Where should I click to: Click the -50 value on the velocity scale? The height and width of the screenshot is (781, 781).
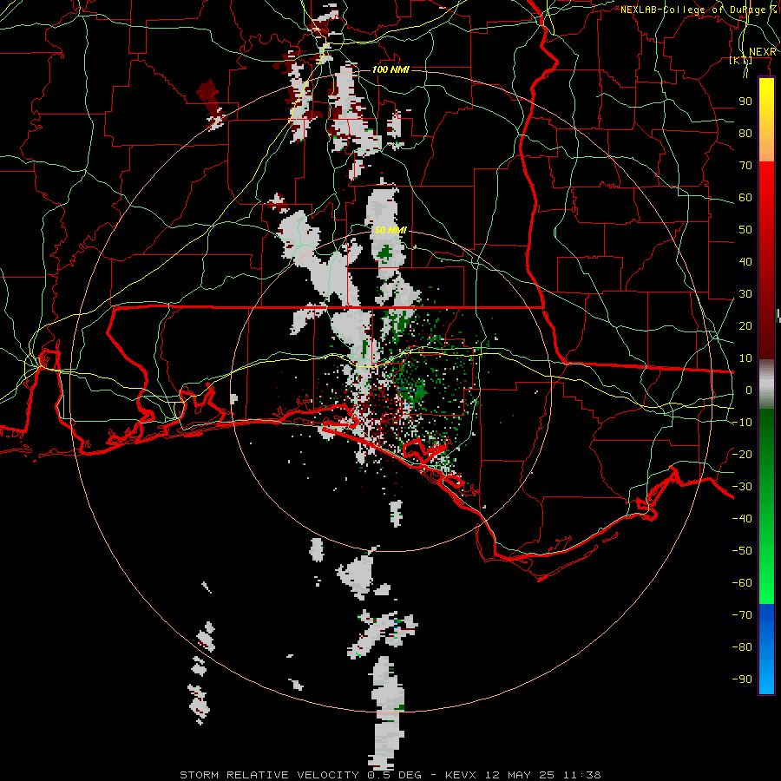pyautogui.click(x=742, y=551)
